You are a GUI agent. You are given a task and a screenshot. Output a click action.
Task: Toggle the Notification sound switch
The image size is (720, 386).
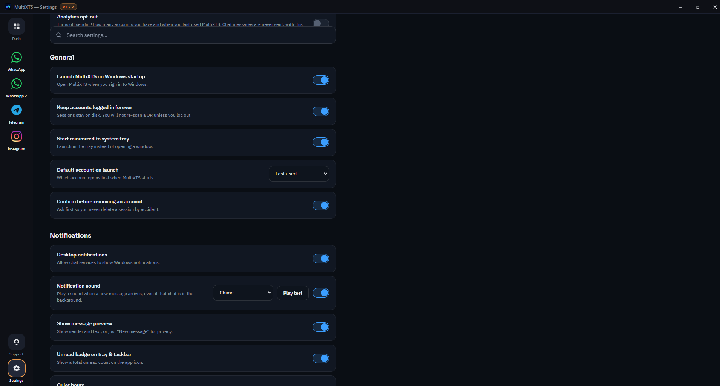(x=321, y=293)
